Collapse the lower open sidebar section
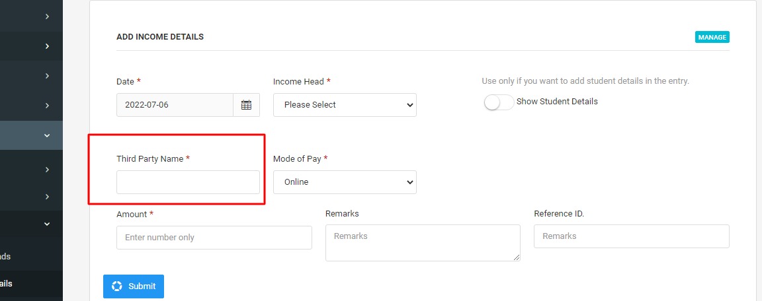The height and width of the screenshot is (301, 762). click(x=47, y=224)
